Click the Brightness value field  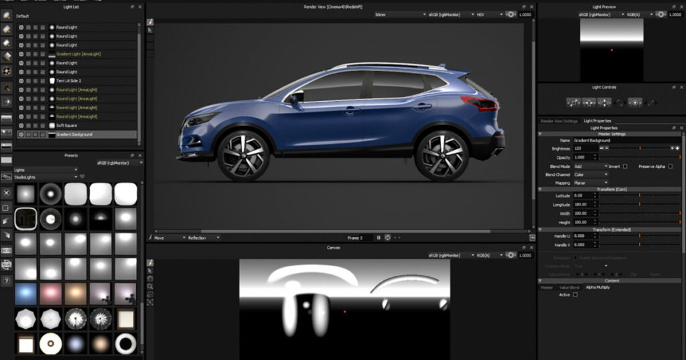585,149
